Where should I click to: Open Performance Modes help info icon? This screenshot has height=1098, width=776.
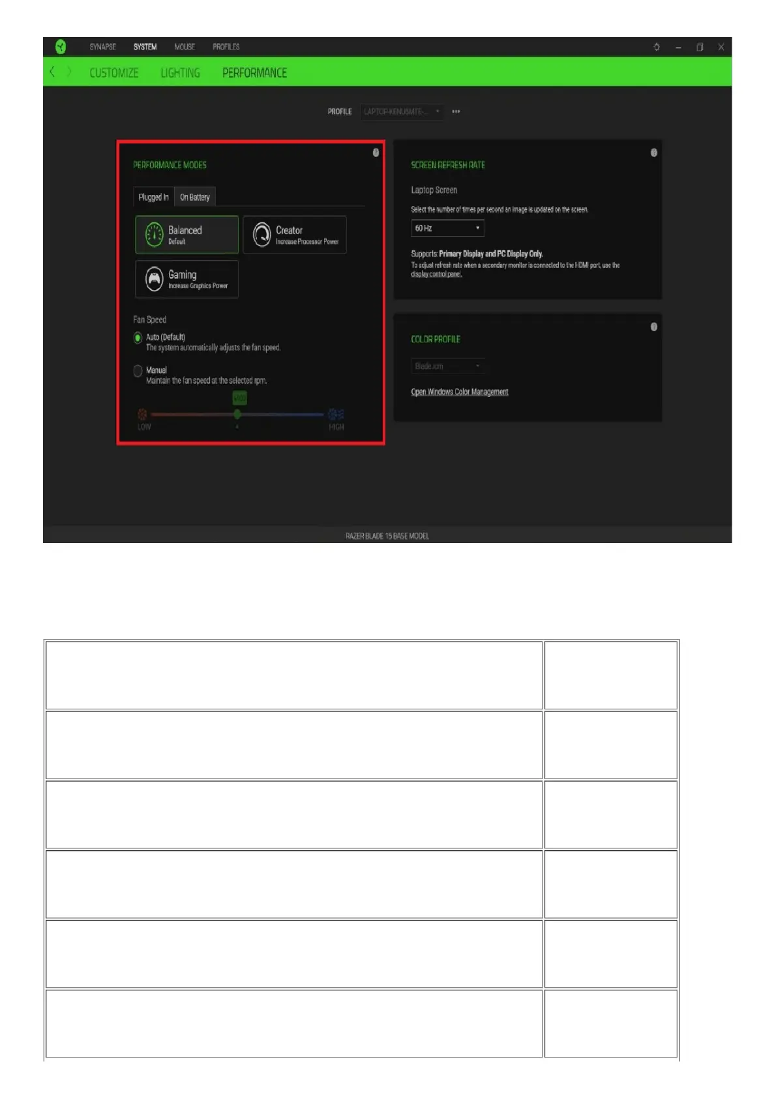pos(376,153)
